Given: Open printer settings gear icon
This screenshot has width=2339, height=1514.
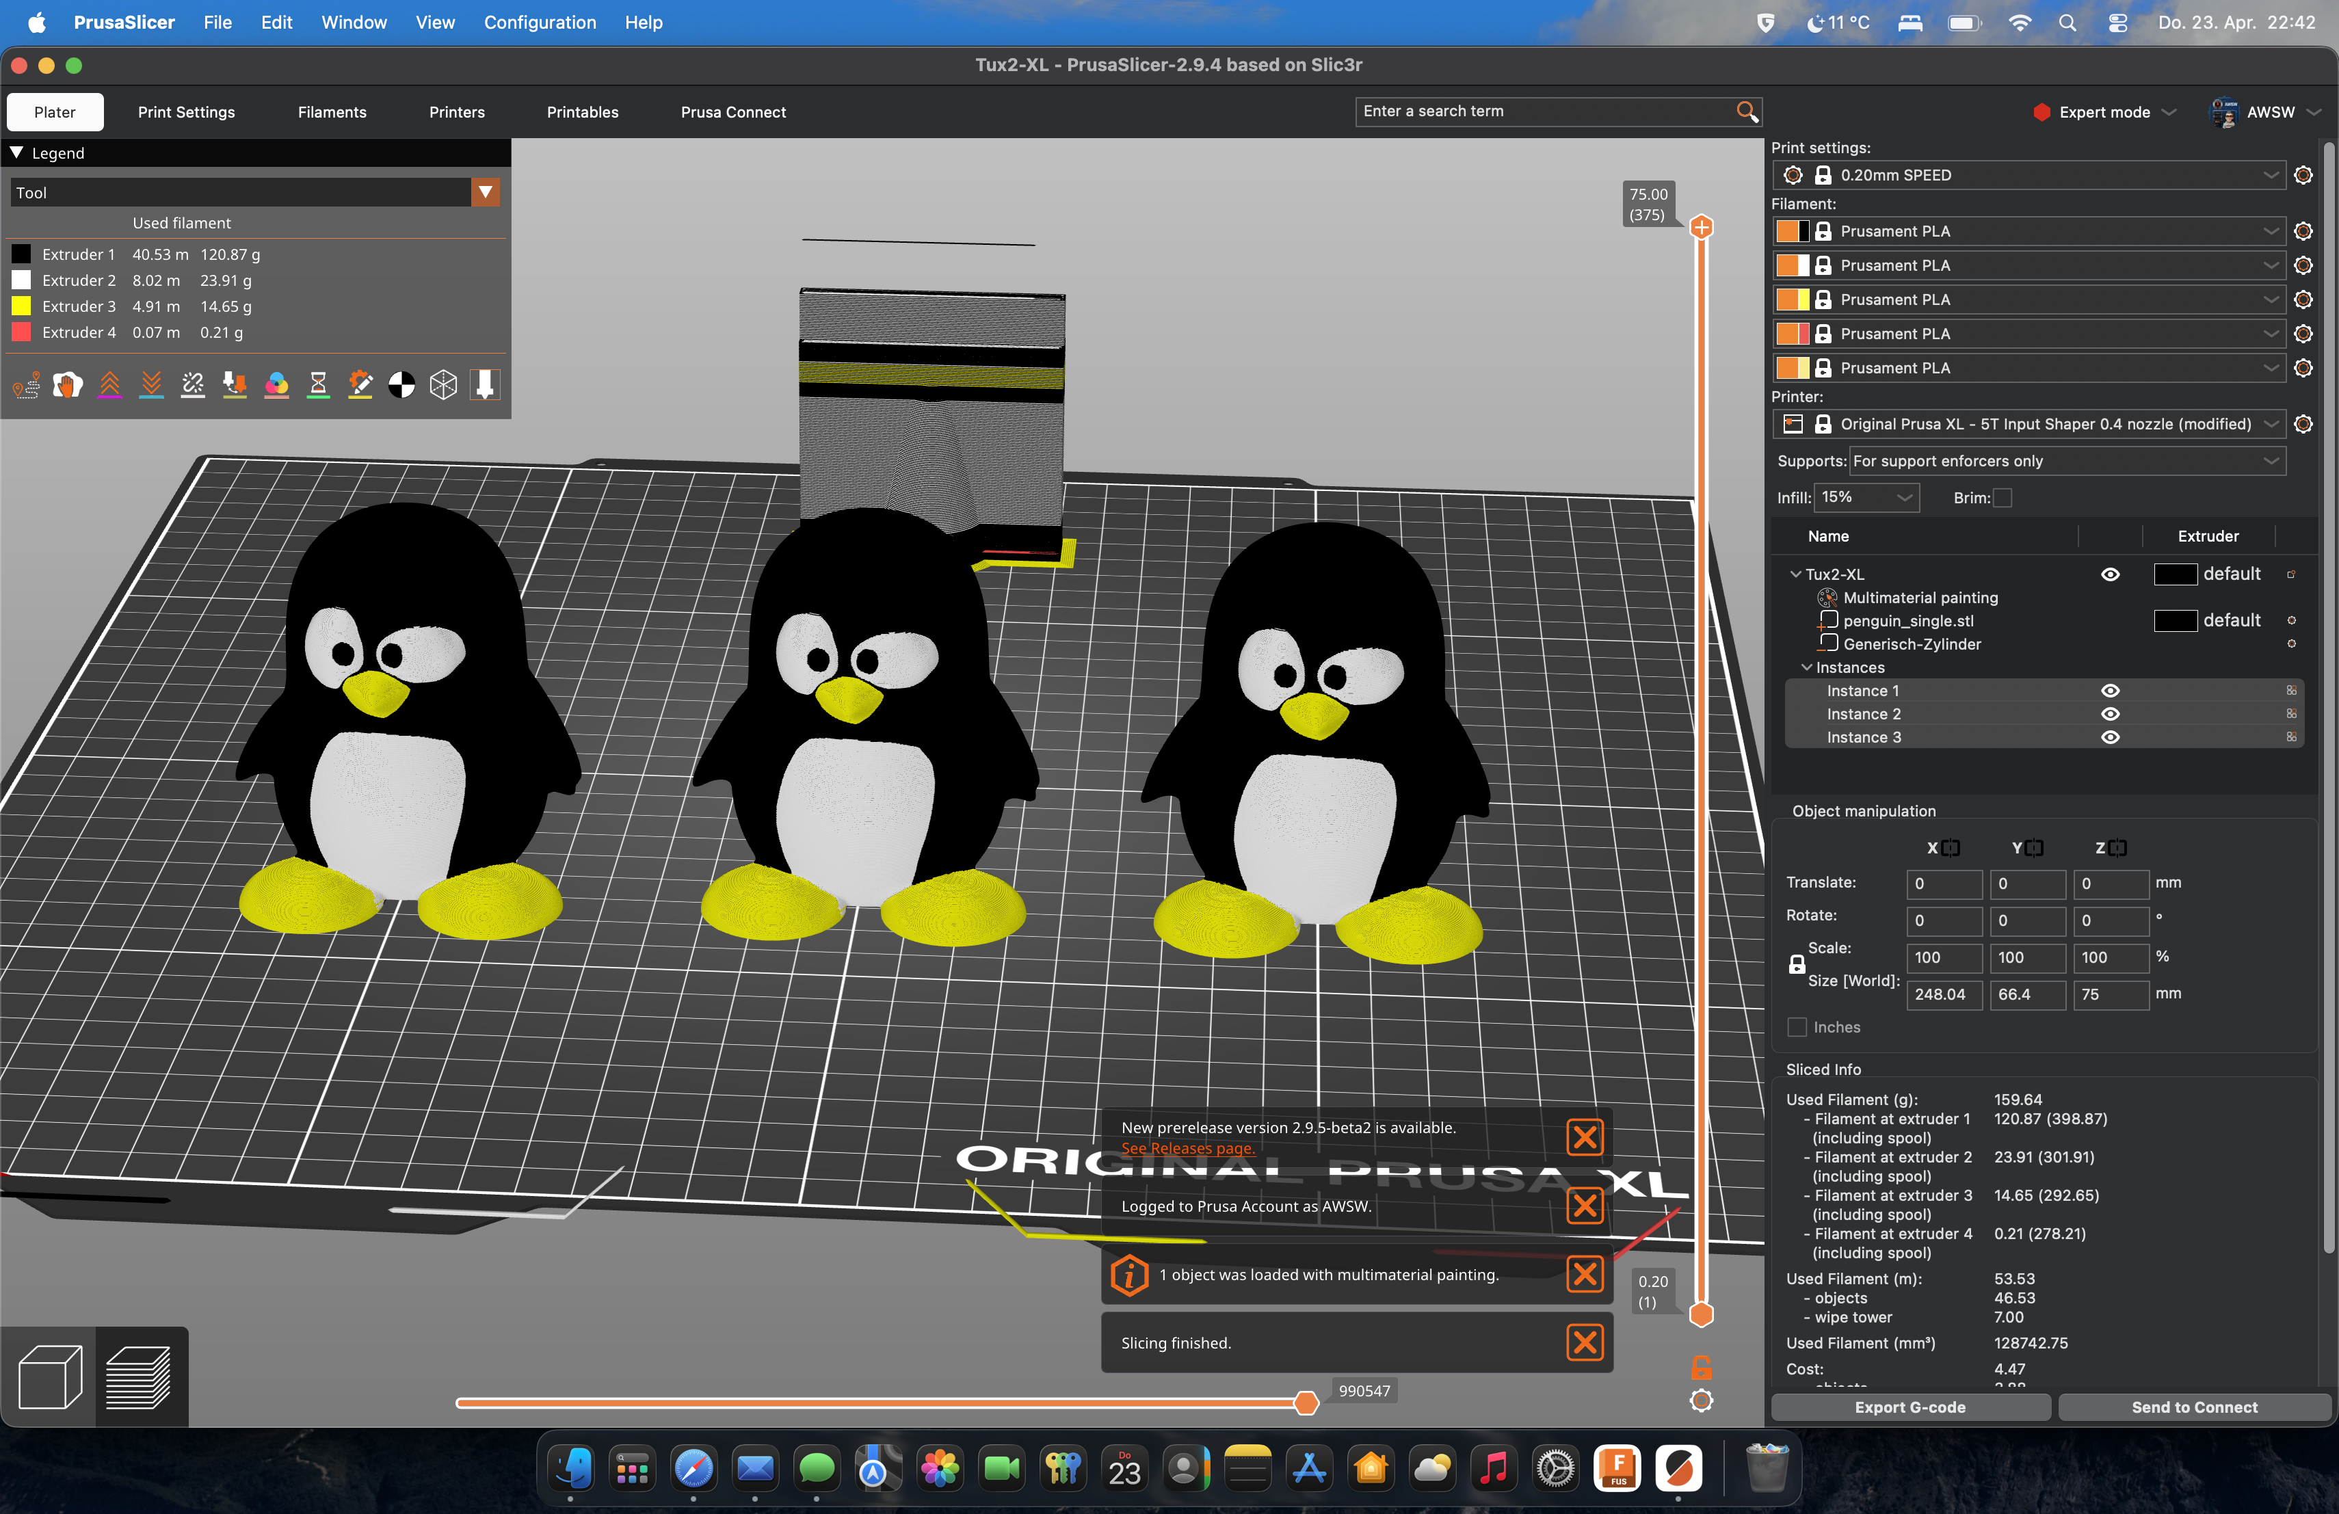Looking at the screenshot, I should click(x=2303, y=425).
